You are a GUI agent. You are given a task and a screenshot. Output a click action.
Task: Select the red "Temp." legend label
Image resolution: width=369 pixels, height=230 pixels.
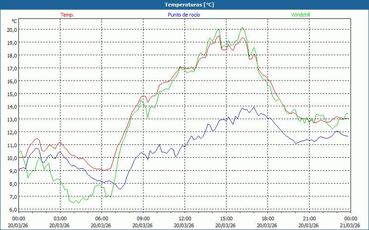coord(67,15)
